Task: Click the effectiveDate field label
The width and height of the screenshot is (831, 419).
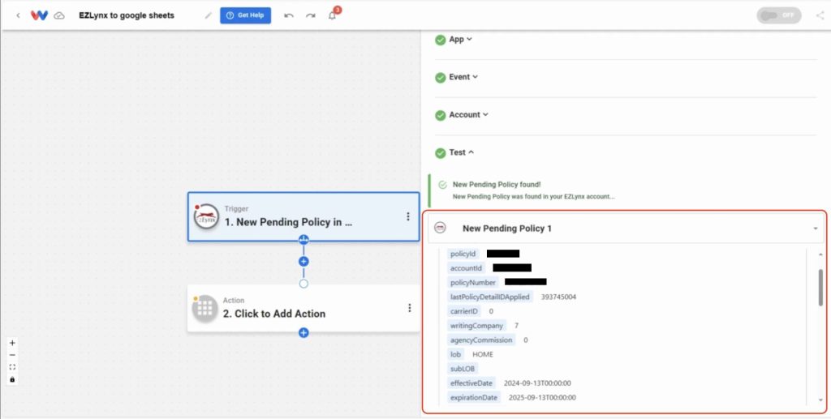Action: pos(471,383)
